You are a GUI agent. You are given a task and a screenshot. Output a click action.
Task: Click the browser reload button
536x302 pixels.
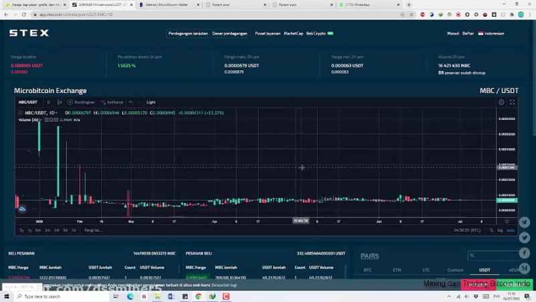[x=24, y=14]
